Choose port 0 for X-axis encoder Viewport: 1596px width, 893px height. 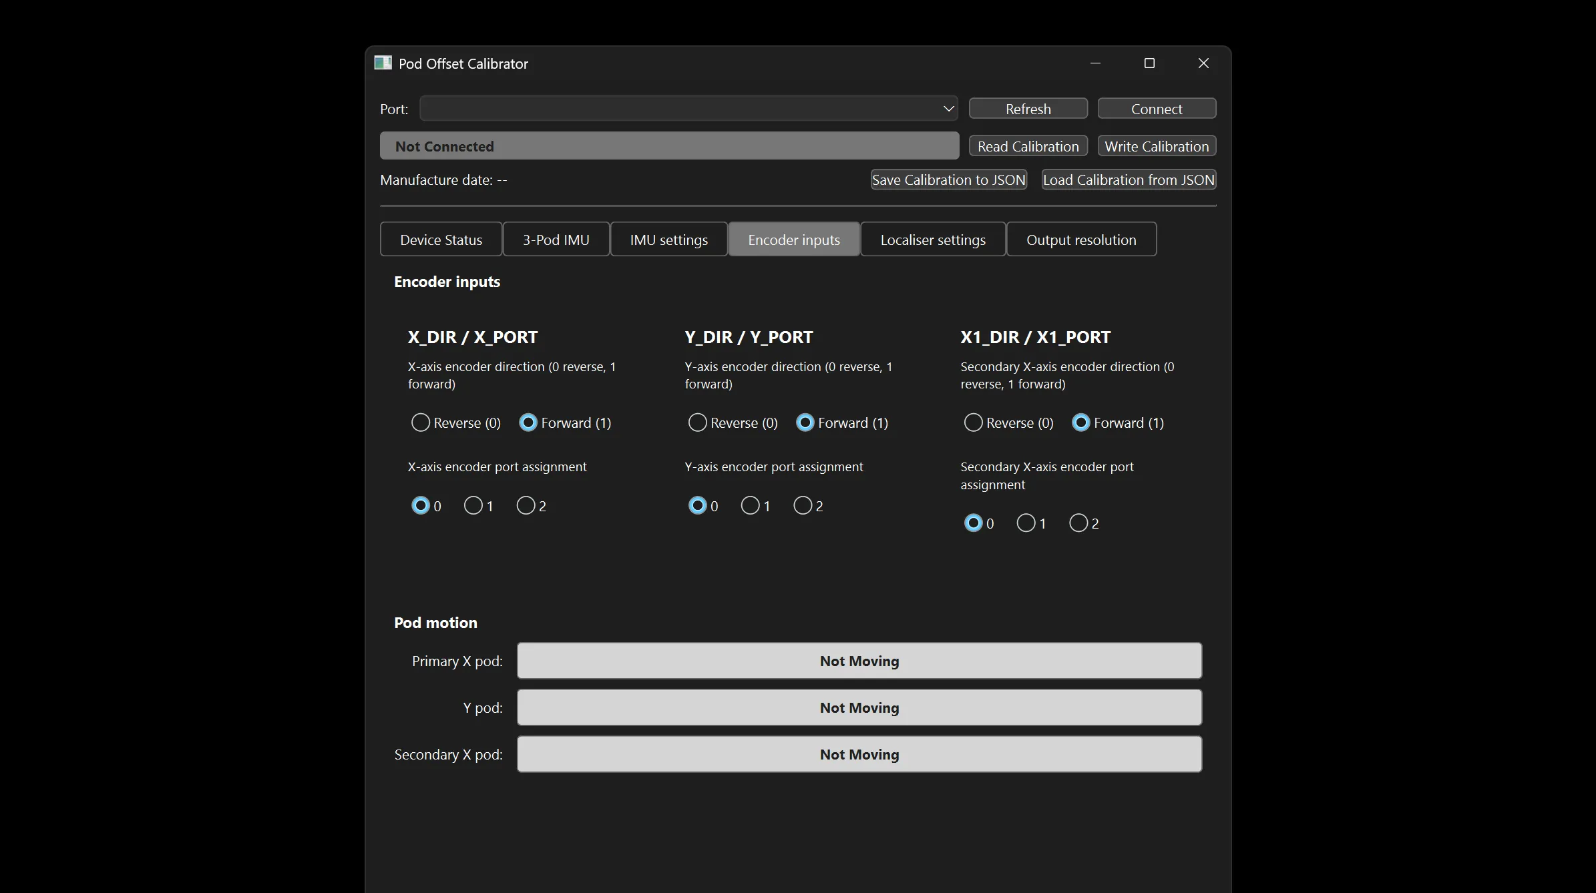(426, 506)
